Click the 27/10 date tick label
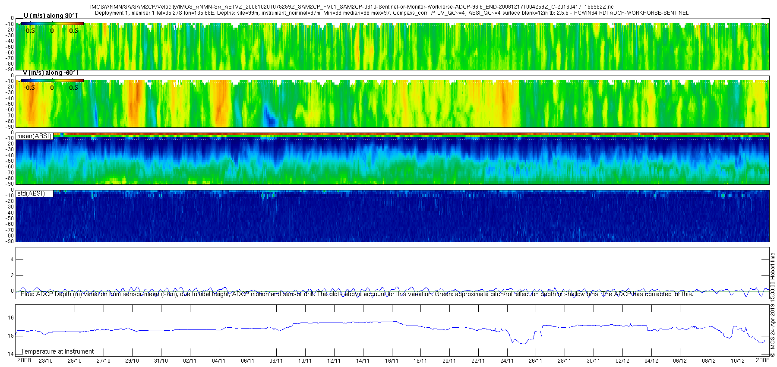Screen dimensions: 777x367 point(104,361)
